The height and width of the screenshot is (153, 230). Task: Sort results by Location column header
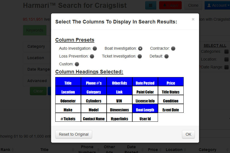pos(176,150)
